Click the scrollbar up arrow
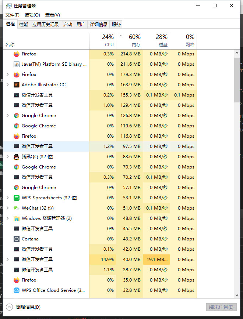This screenshot has width=243, height=319. tap(237, 53)
